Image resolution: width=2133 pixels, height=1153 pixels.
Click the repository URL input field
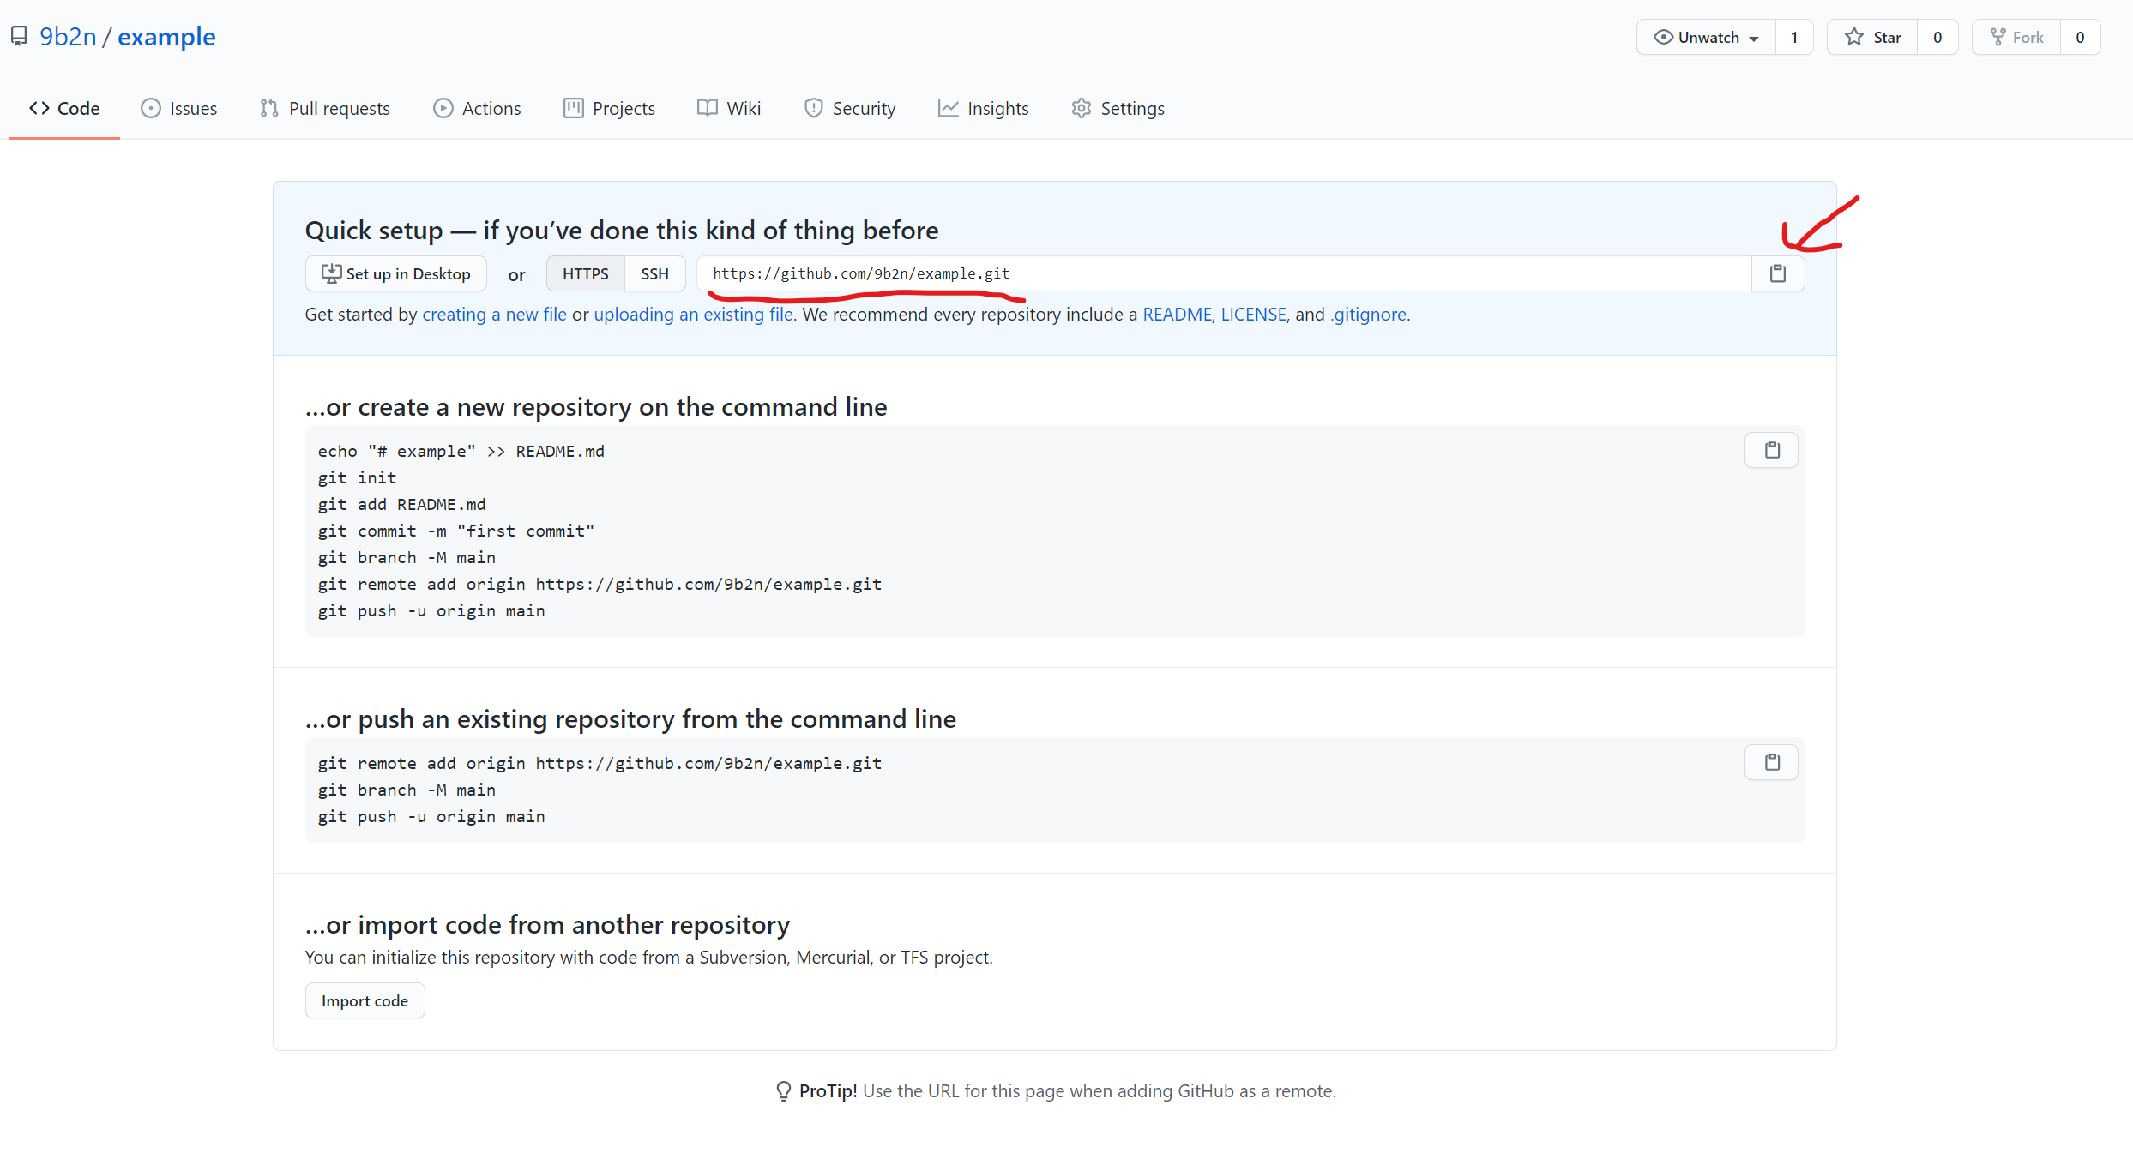click(1224, 273)
